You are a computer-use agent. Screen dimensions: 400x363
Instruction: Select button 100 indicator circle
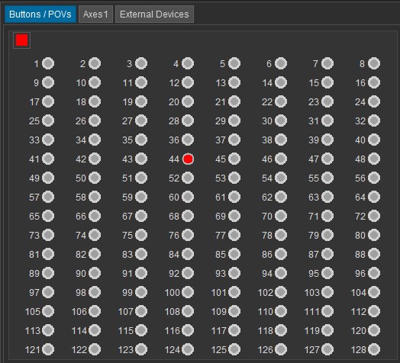pyautogui.click(x=188, y=292)
